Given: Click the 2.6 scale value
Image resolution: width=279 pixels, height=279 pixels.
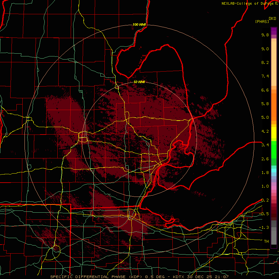Looking at the screenshot, I should coord(265,159).
